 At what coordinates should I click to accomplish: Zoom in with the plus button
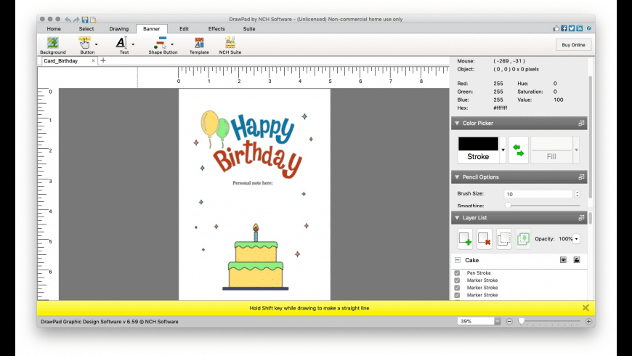coord(588,321)
